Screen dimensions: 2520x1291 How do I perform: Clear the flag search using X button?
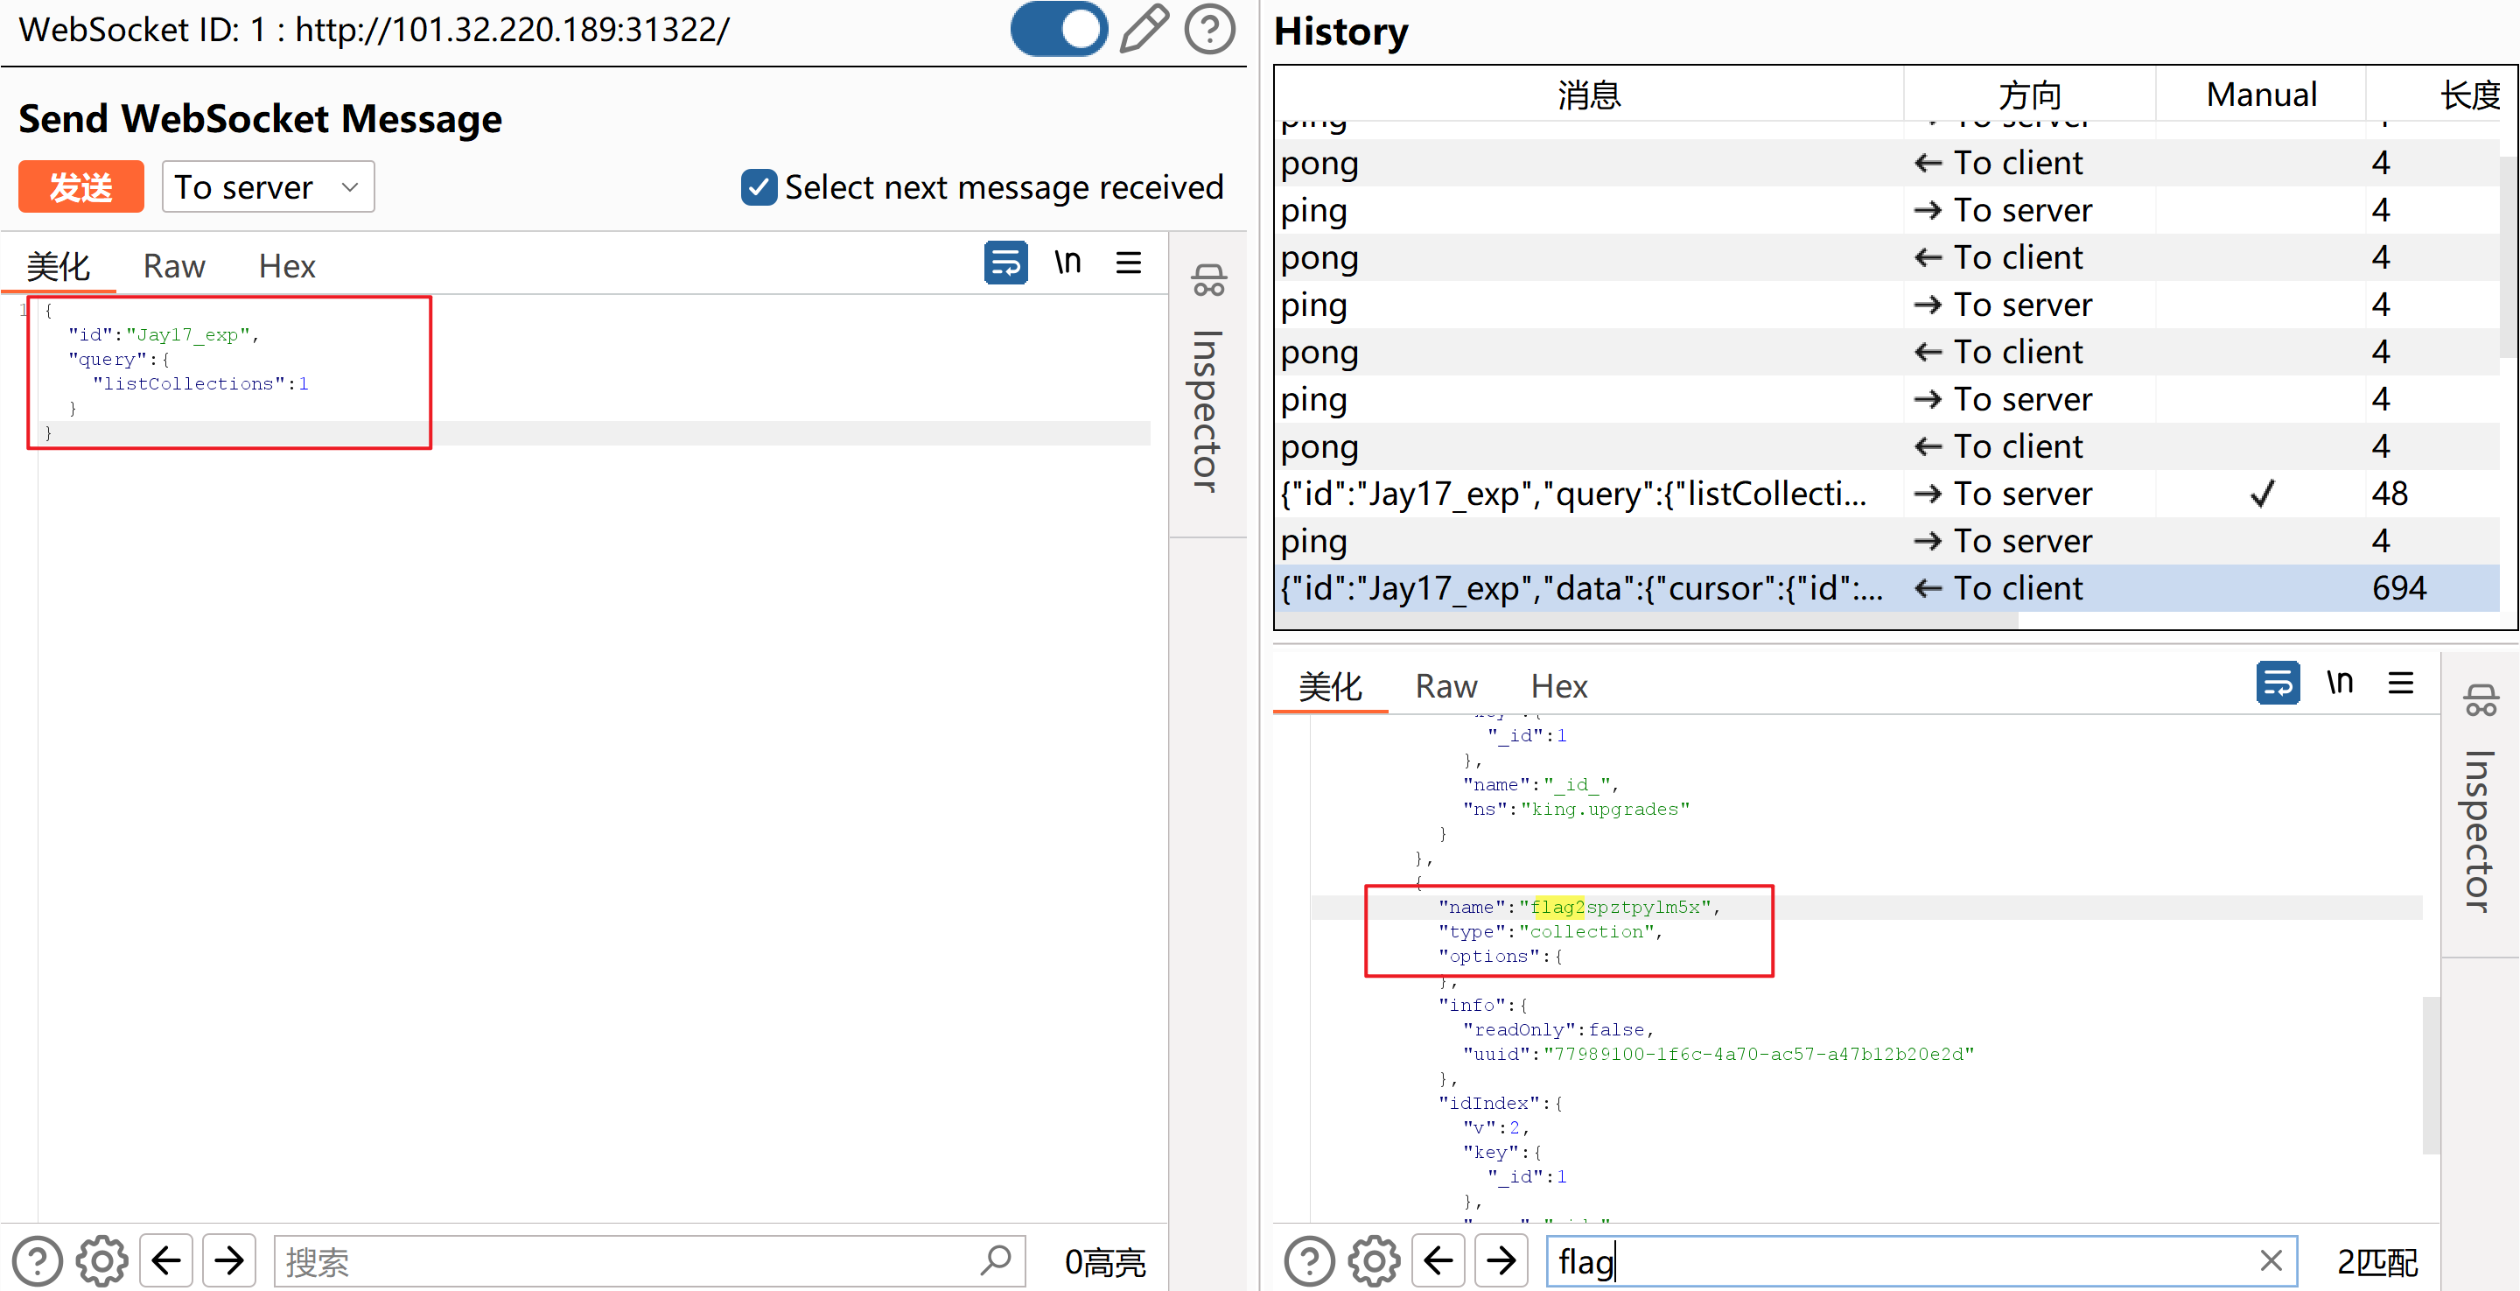(x=2271, y=1261)
